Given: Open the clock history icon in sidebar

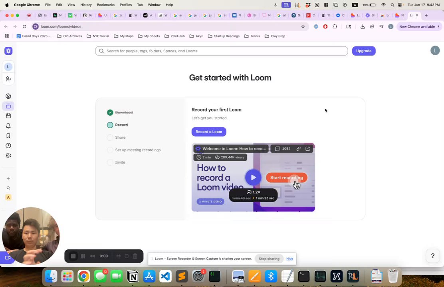Looking at the screenshot, I should click(x=8, y=145).
